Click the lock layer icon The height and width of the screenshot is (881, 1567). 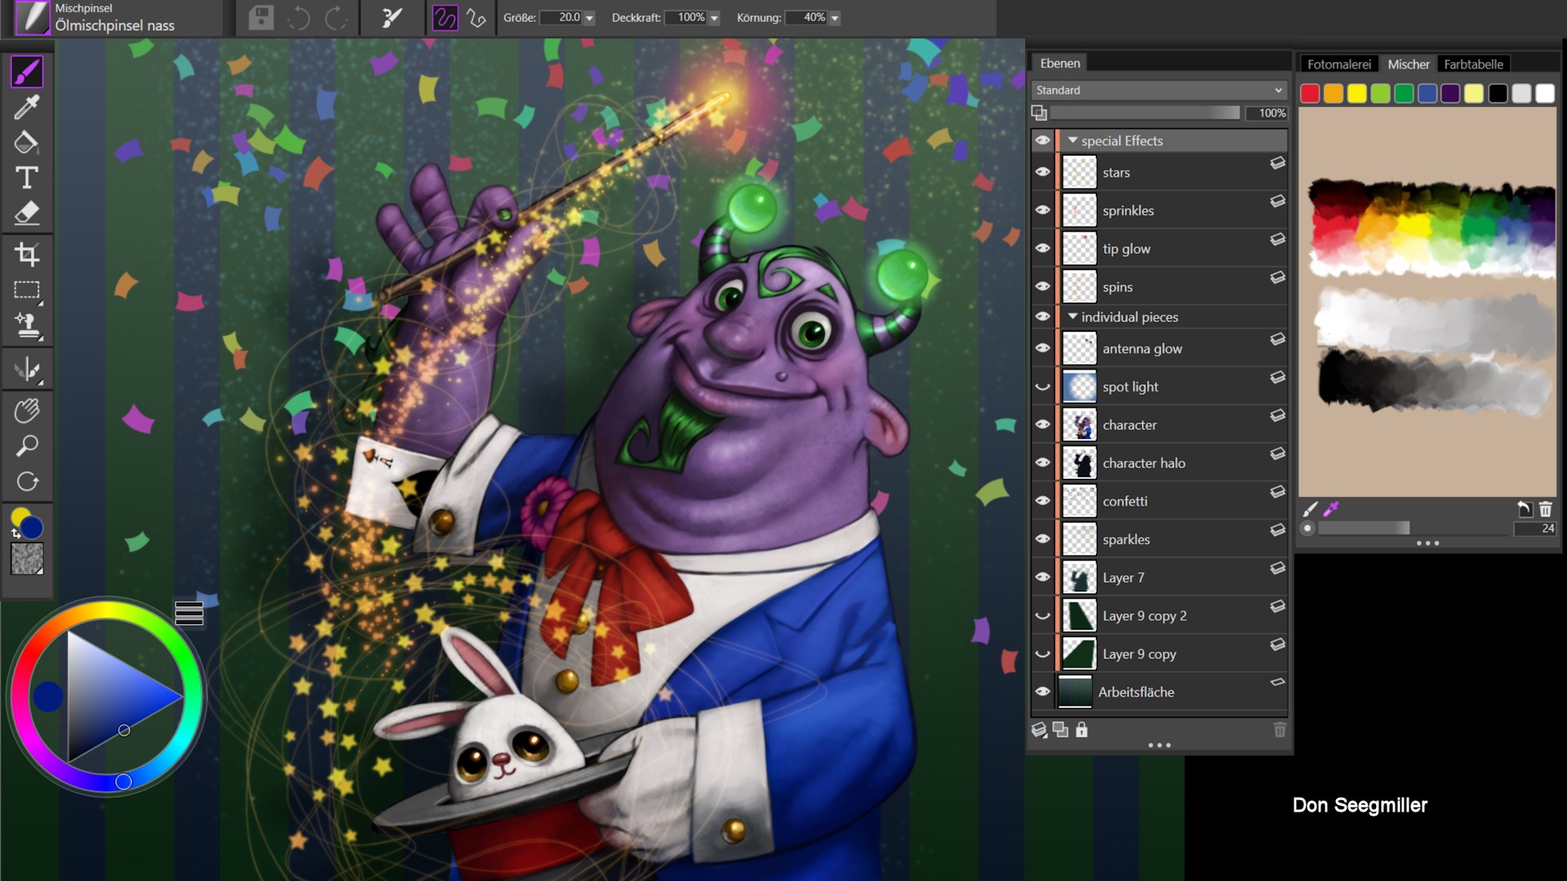point(1081,730)
